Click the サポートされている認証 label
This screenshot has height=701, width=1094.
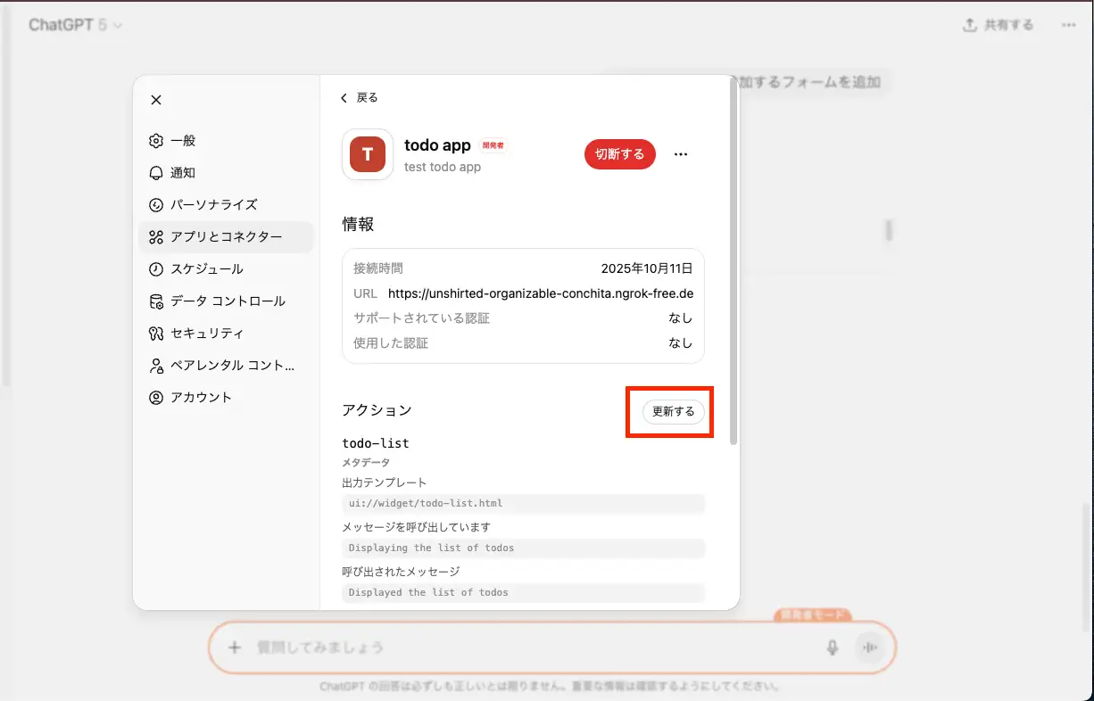point(421,318)
